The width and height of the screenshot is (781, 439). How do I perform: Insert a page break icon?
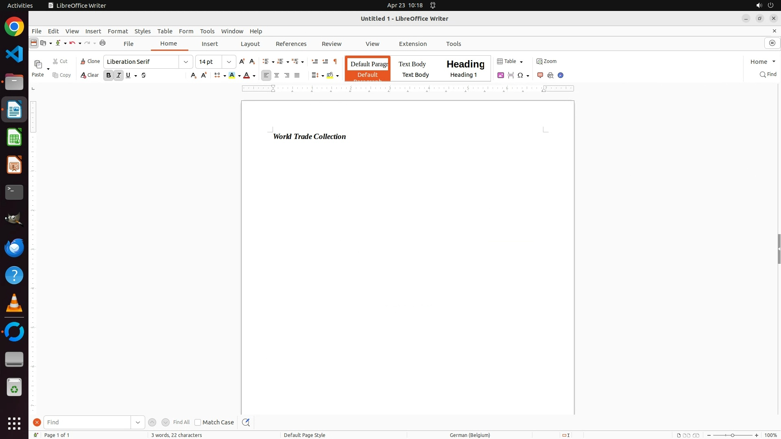(511, 75)
